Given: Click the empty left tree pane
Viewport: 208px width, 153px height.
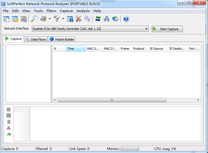Looking at the screenshot, I should pos(28,74).
